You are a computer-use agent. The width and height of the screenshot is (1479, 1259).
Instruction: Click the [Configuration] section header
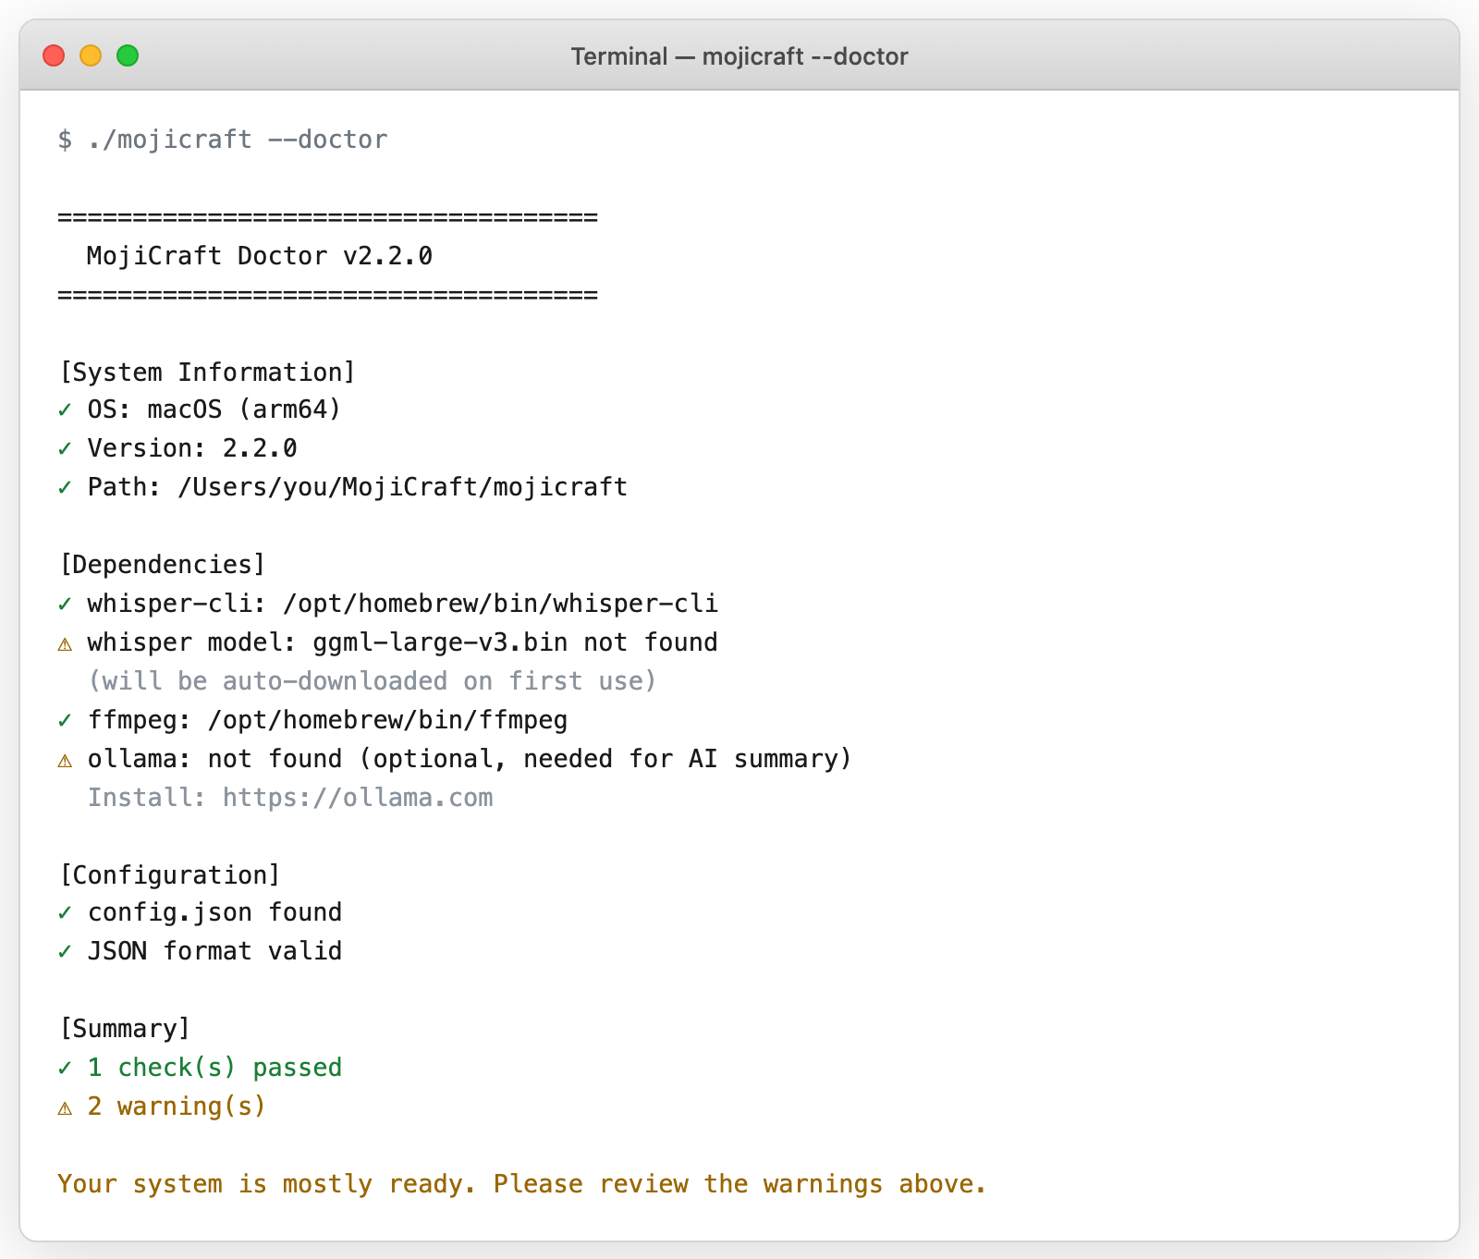point(169,874)
